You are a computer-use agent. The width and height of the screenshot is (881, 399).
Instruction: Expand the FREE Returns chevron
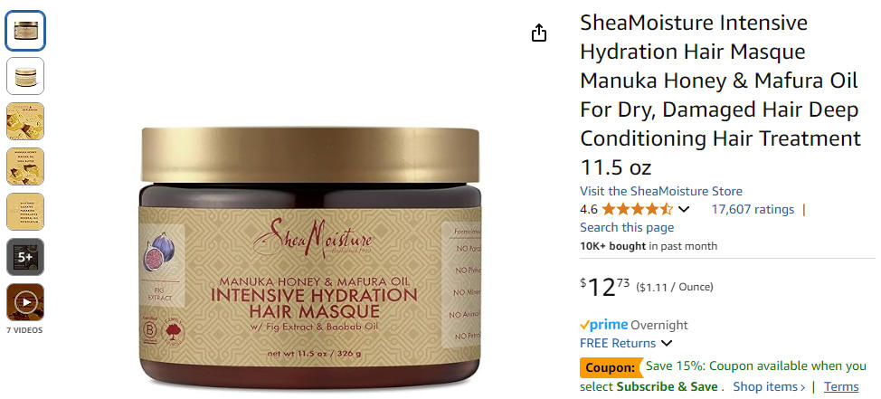pos(667,344)
